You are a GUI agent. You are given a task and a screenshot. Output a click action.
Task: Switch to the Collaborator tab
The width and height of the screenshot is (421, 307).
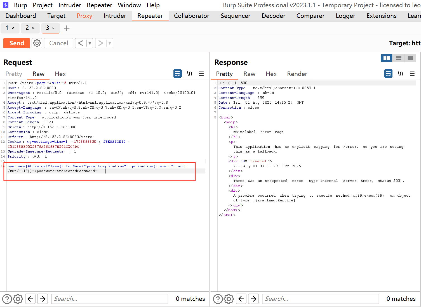point(192,16)
